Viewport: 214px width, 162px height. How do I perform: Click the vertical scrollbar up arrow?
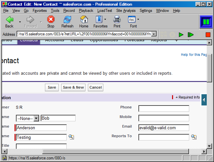(x=209, y=43)
